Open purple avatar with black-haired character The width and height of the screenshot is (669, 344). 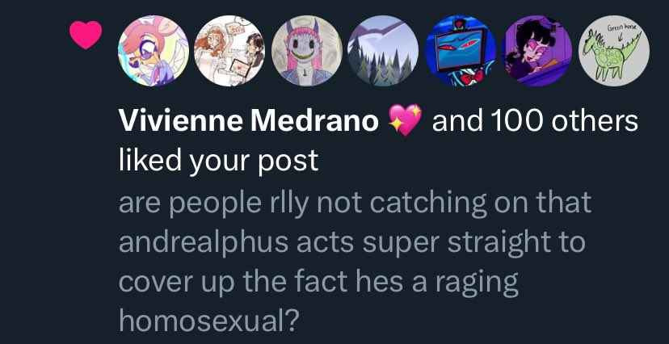(537, 51)
